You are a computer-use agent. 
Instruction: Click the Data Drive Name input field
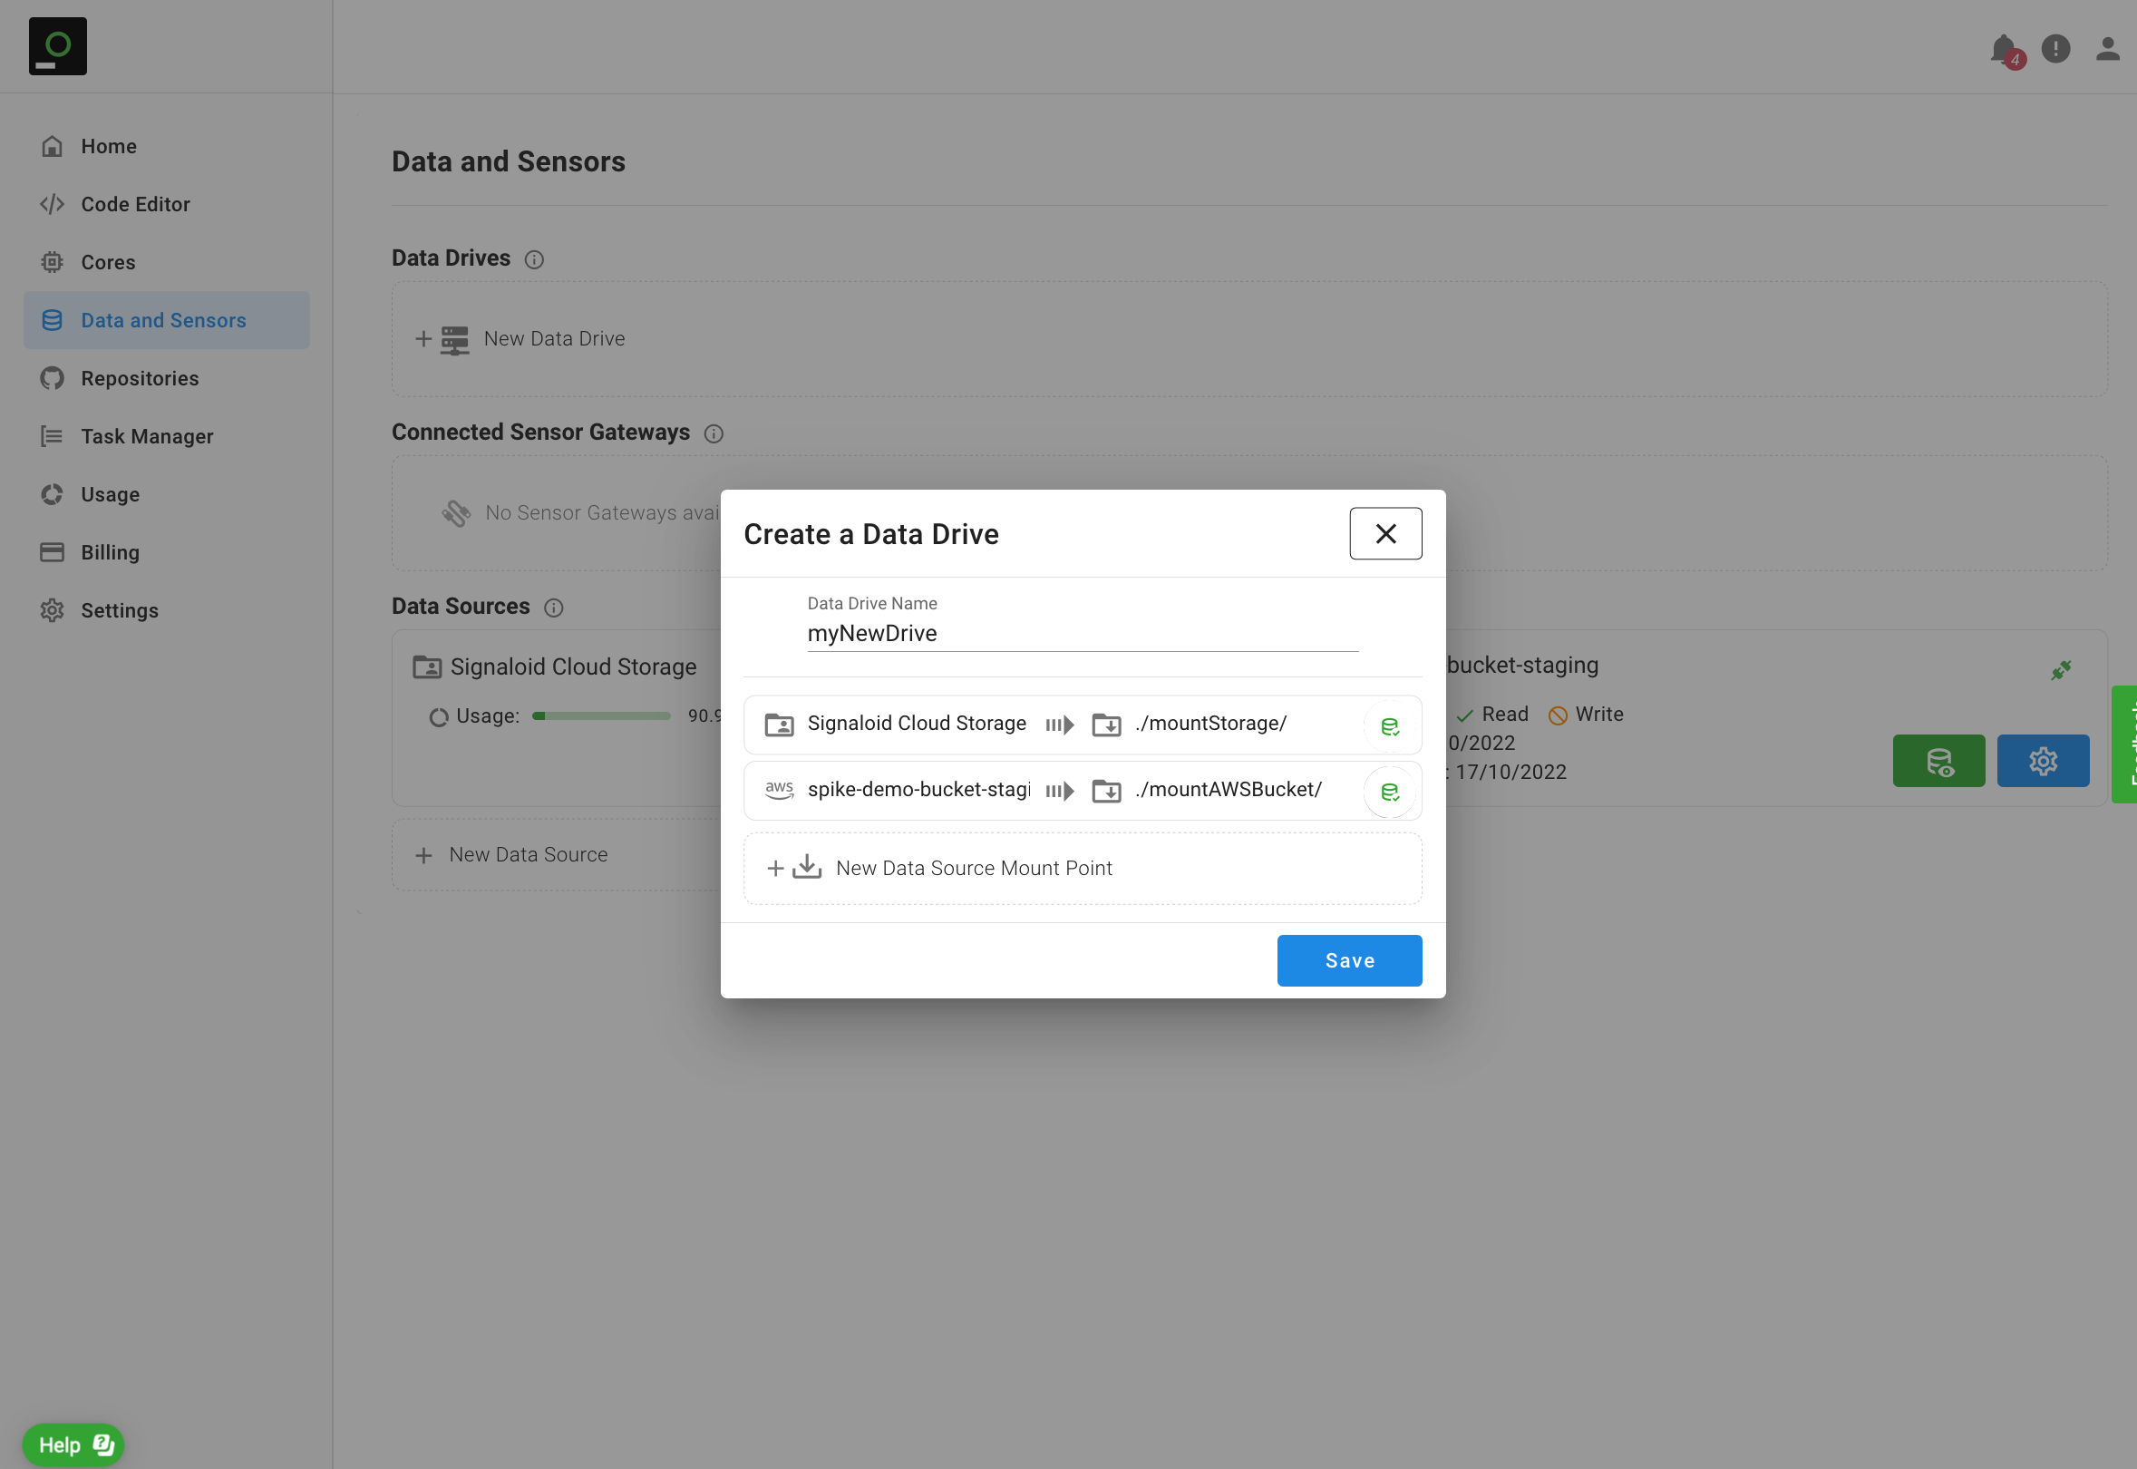1082,633
